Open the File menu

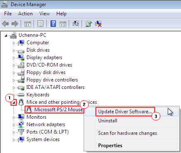point(8,14)
